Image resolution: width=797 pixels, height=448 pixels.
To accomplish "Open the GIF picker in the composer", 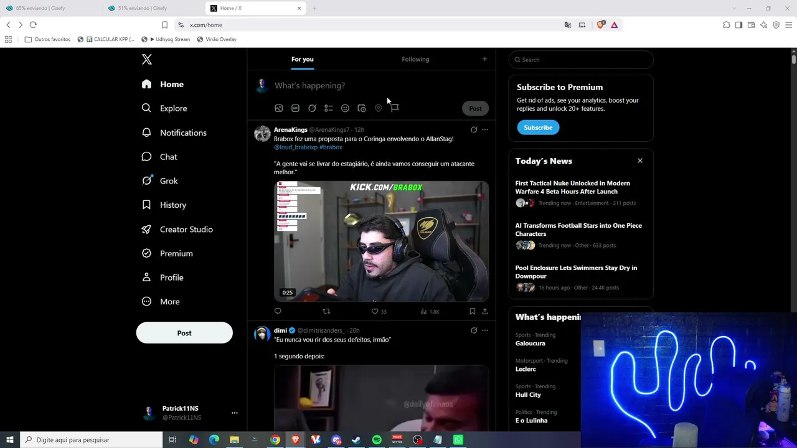I will click(x=295, y=108).
